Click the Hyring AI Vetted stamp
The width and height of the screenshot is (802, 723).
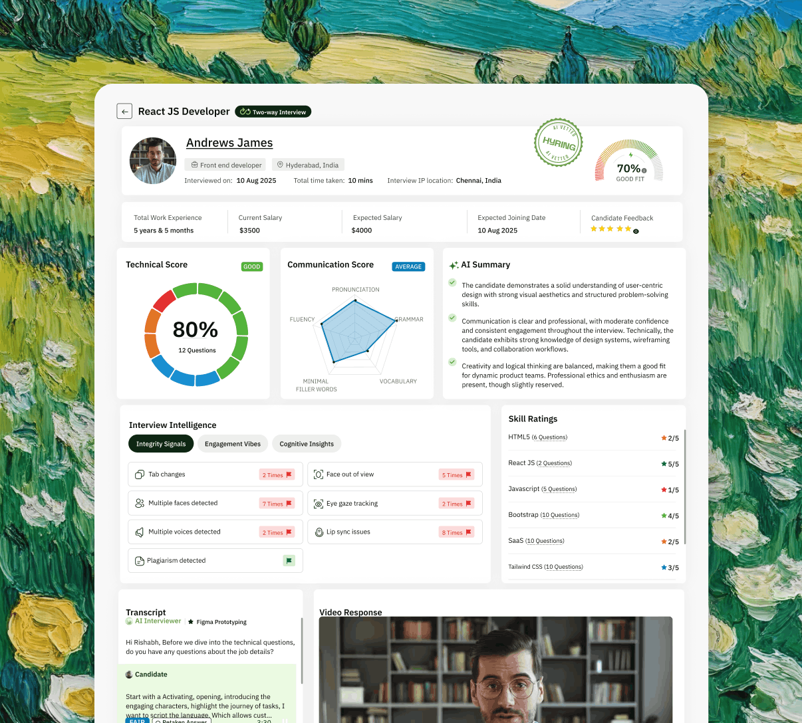tap(559, 143)
